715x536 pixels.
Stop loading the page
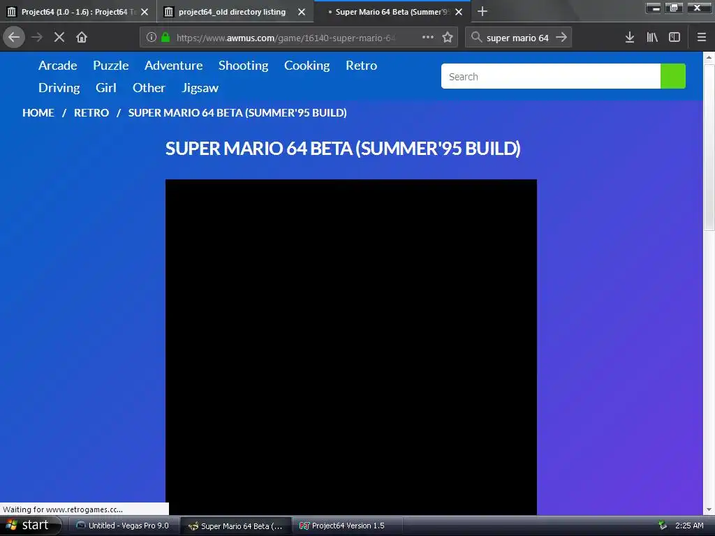pos(59,37)
